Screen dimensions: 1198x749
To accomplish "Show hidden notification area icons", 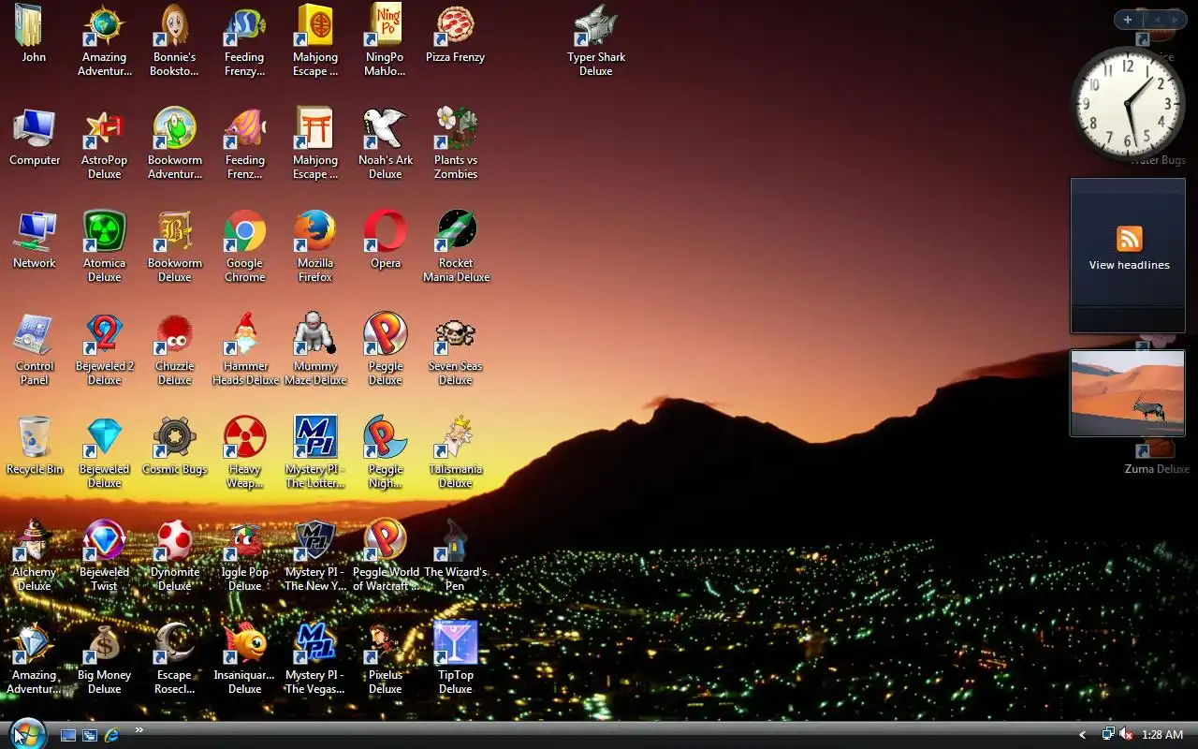I will click(1083, 735).
